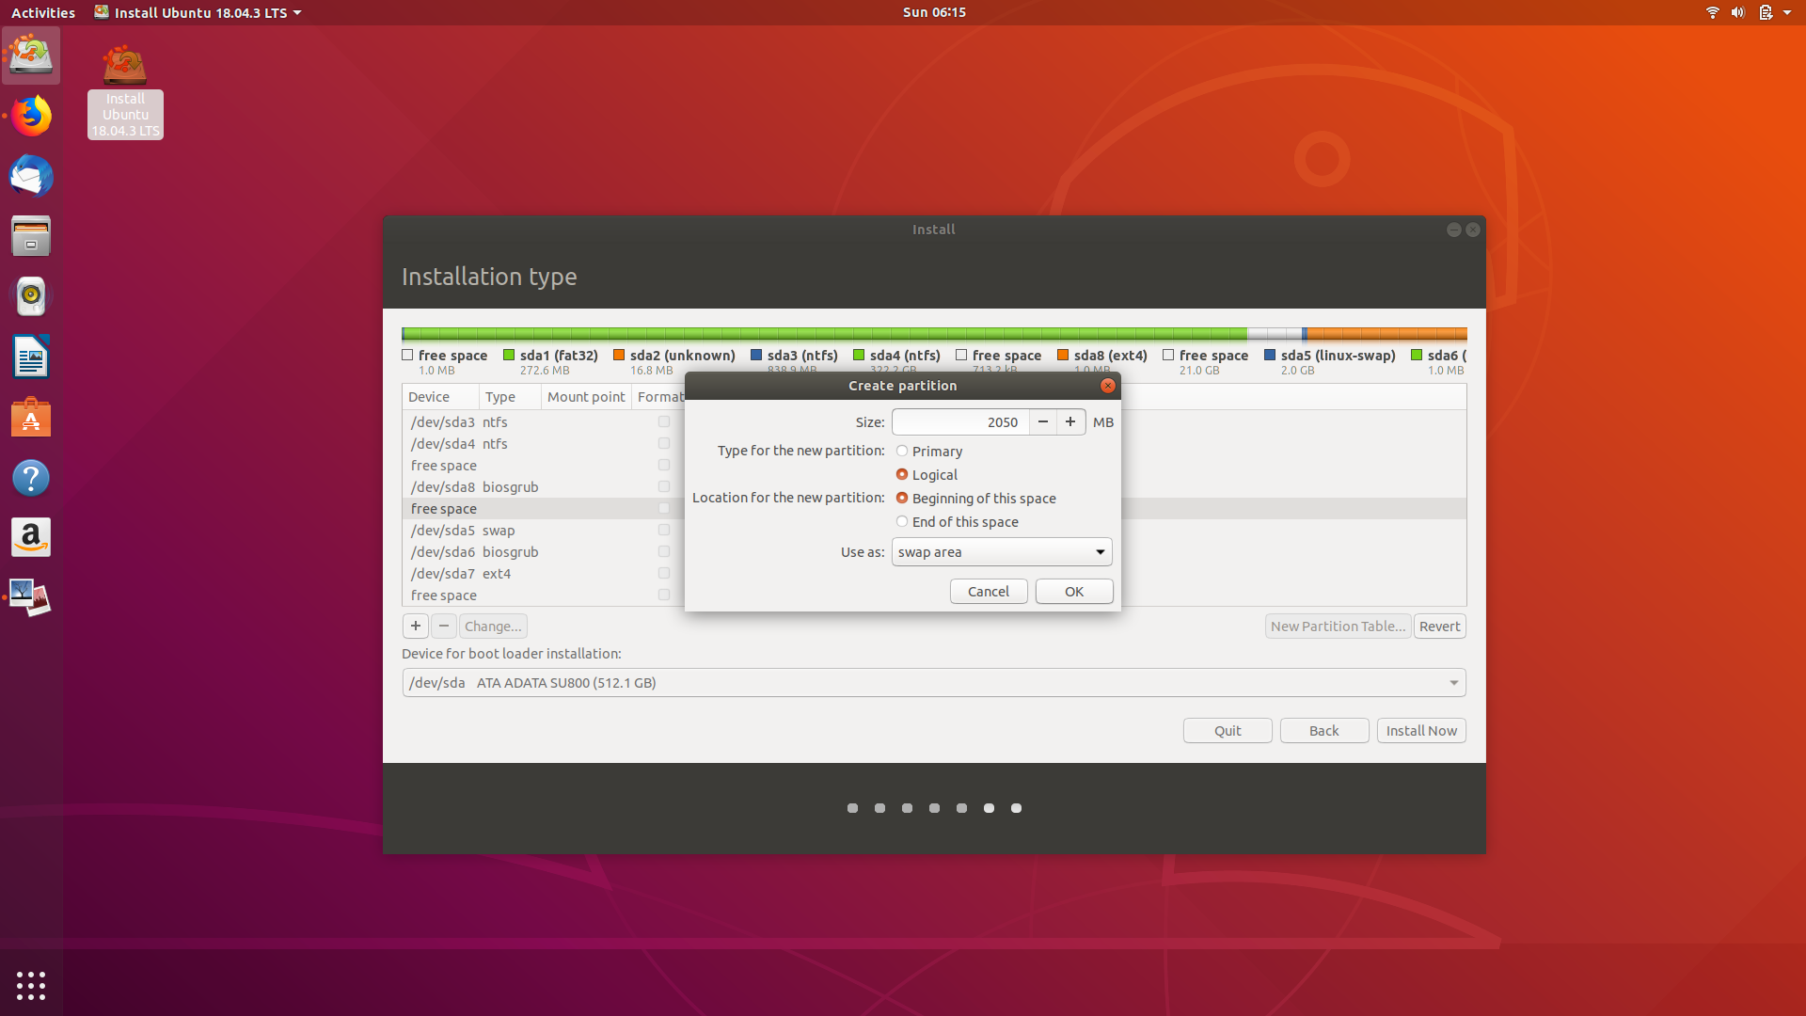
Task: Click the add partition plus button
Action: point(415,627)
